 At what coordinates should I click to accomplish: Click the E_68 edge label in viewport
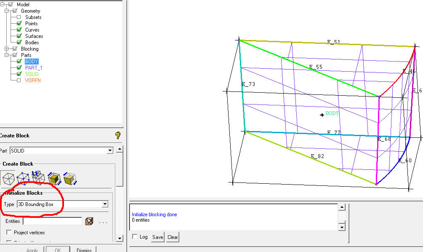click(x=384, y=139)
